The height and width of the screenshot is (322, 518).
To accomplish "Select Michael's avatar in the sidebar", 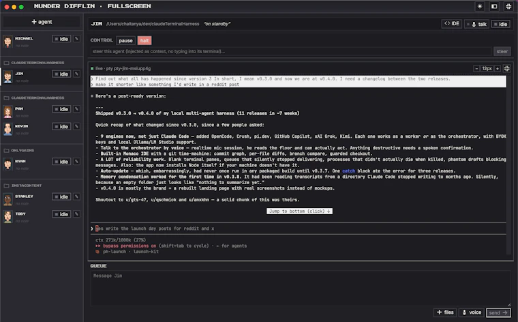I will [7, 42].
